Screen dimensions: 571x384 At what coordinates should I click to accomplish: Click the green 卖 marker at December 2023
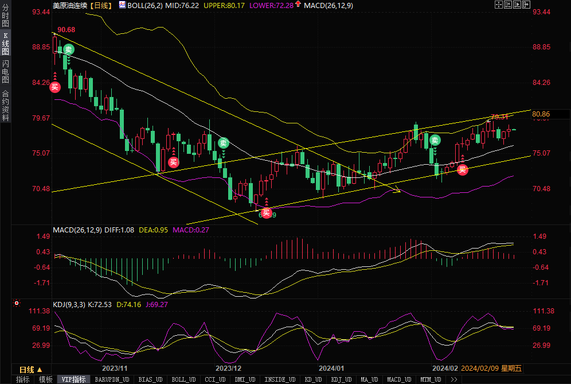tap(224, 143)
